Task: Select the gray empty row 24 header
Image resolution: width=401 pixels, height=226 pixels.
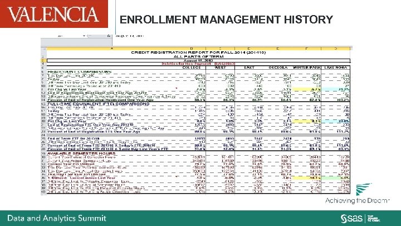Action: click(x=43, y=135)
